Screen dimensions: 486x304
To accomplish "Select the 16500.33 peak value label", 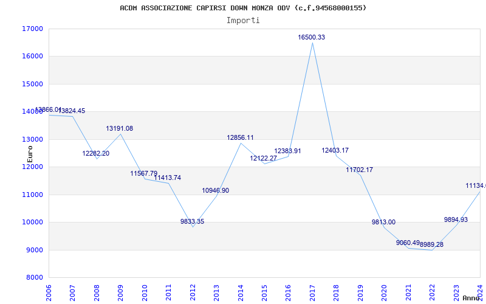I will [x=312, y=37].
